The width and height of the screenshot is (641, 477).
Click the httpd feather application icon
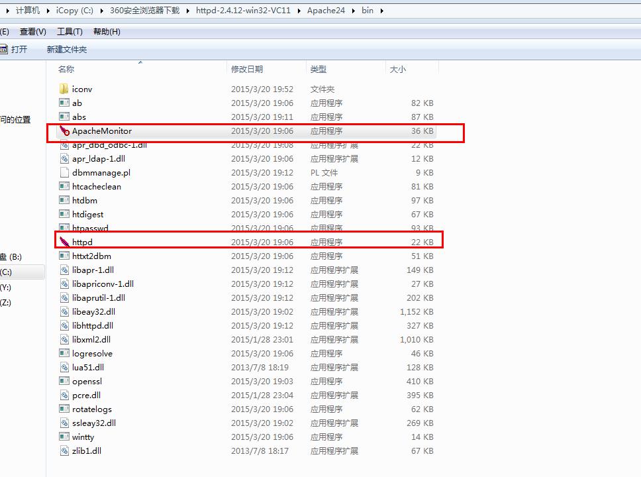tap(64, 242)
